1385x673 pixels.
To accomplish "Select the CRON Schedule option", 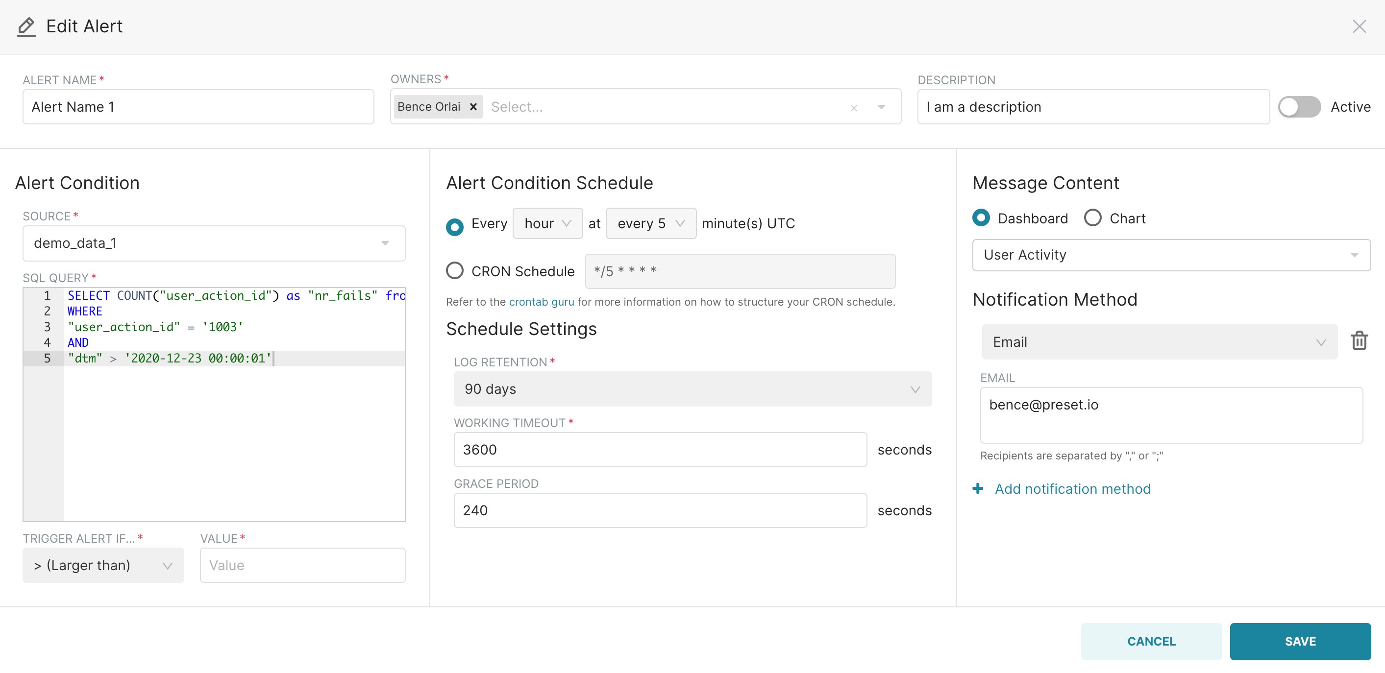I will 454,271.
